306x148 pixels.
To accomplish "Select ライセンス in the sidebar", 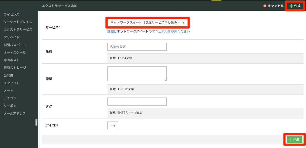I will (11, 14).
